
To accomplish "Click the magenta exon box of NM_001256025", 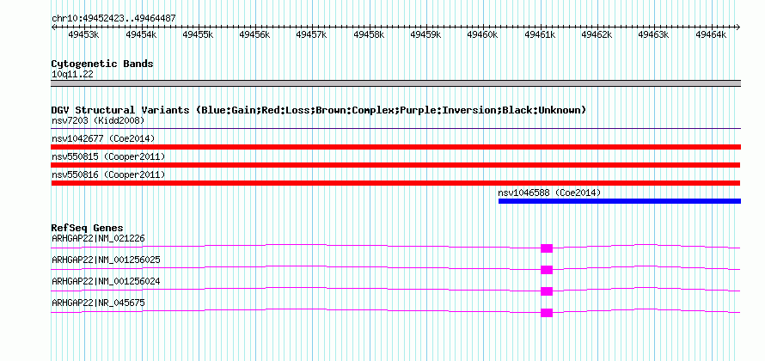I will click(x=547, y=270).
